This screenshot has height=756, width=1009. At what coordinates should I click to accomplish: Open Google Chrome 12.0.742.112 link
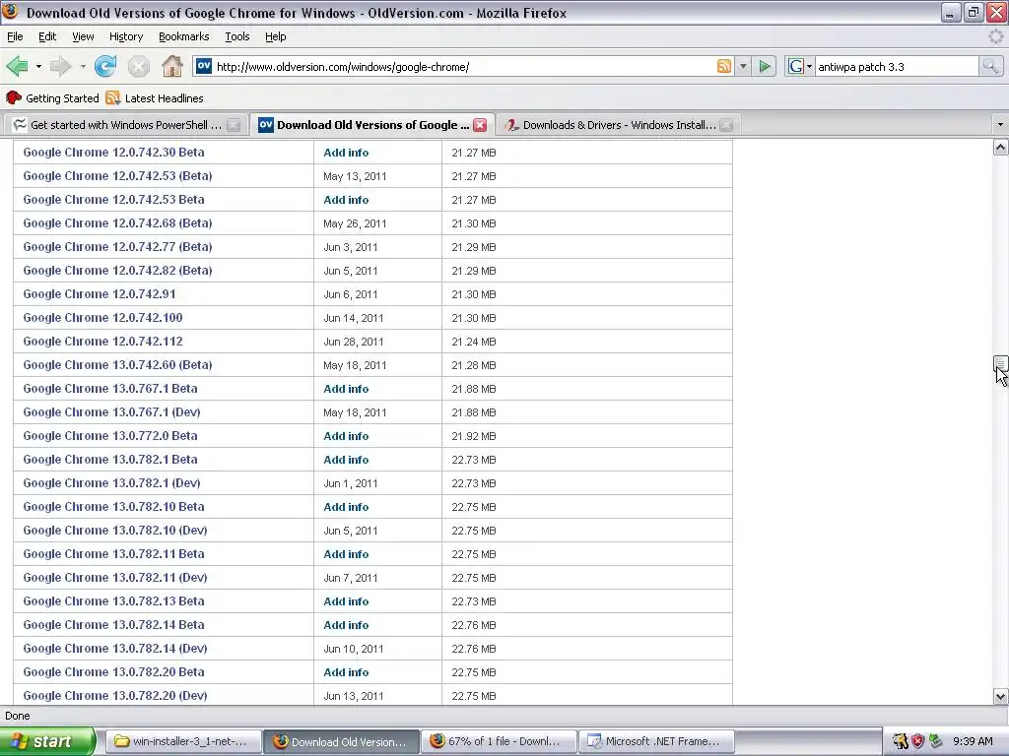pos(102,342)
